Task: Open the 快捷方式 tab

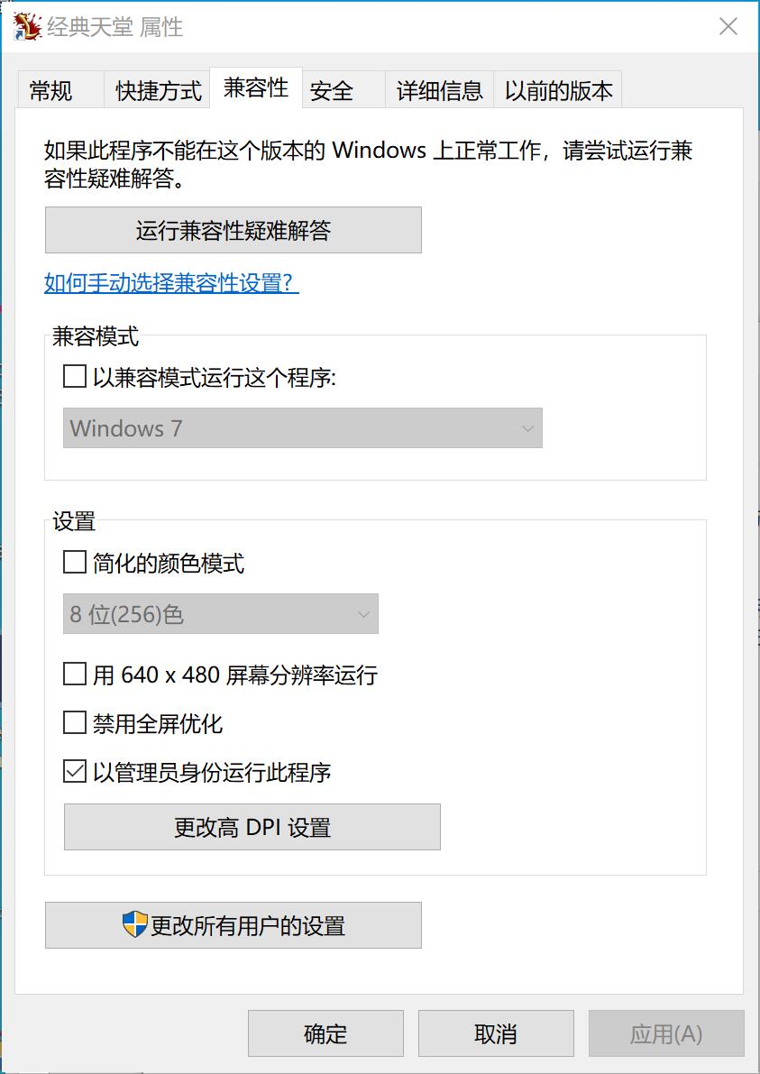Action: coord(159,91)
